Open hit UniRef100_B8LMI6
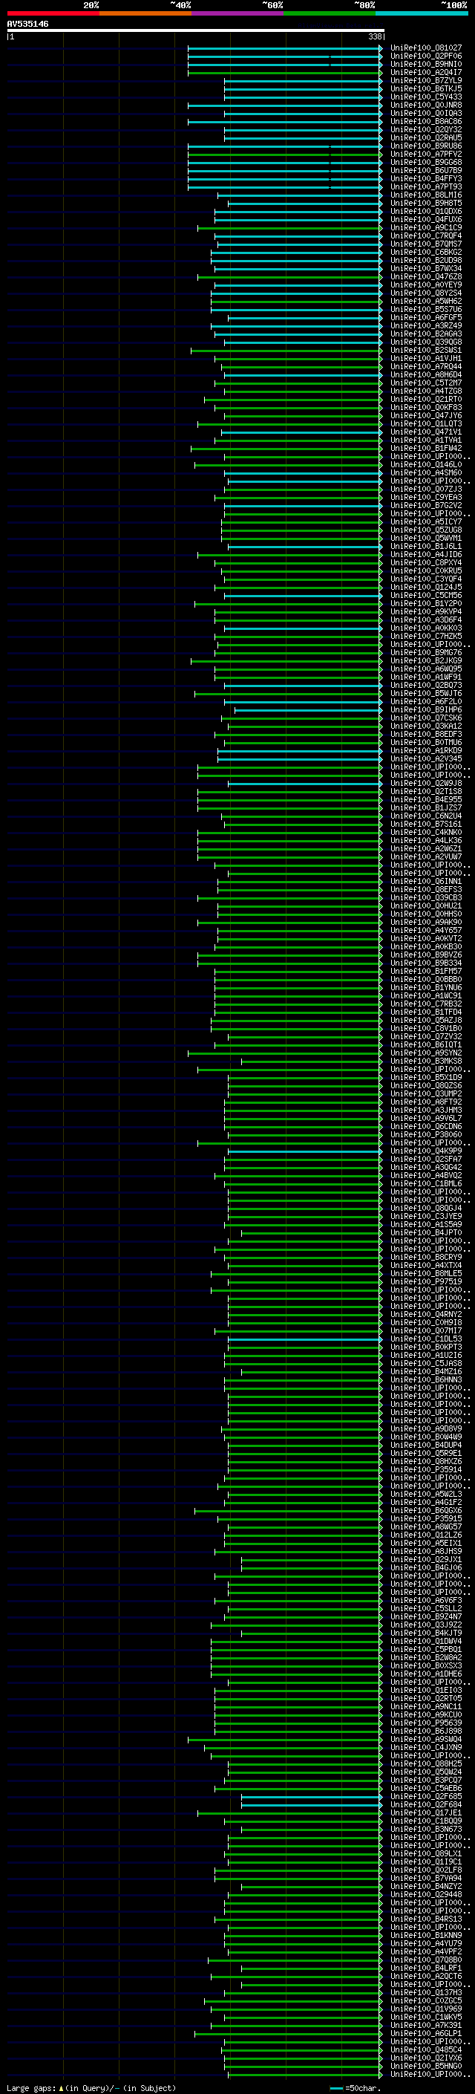This screenshot has height=2094, width=475. 426,195
